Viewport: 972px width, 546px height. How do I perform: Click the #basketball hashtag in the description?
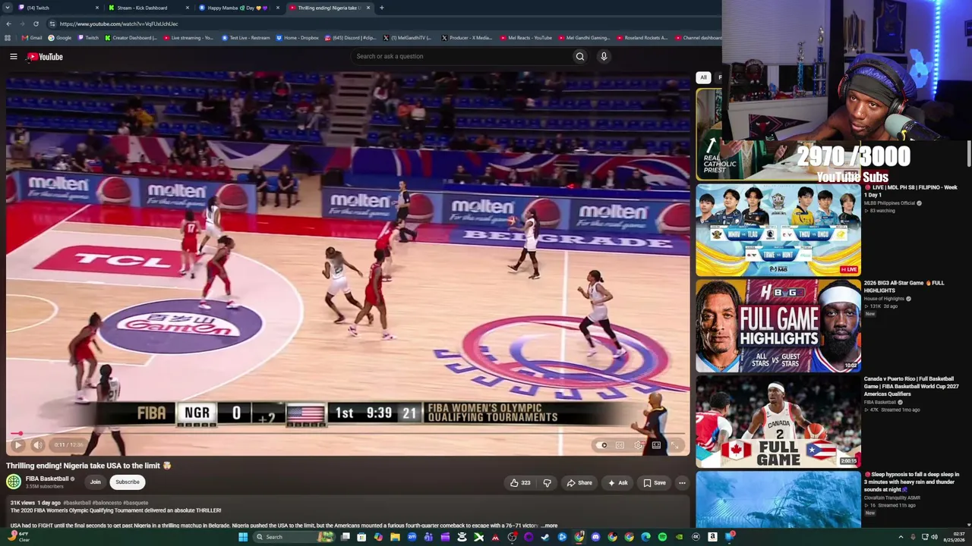tap(77, 503)
